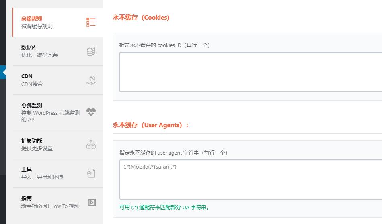382x224 pixels.
Task: Open the CDN整合 section
Action: pyautogui.click(x=32, y=84)
